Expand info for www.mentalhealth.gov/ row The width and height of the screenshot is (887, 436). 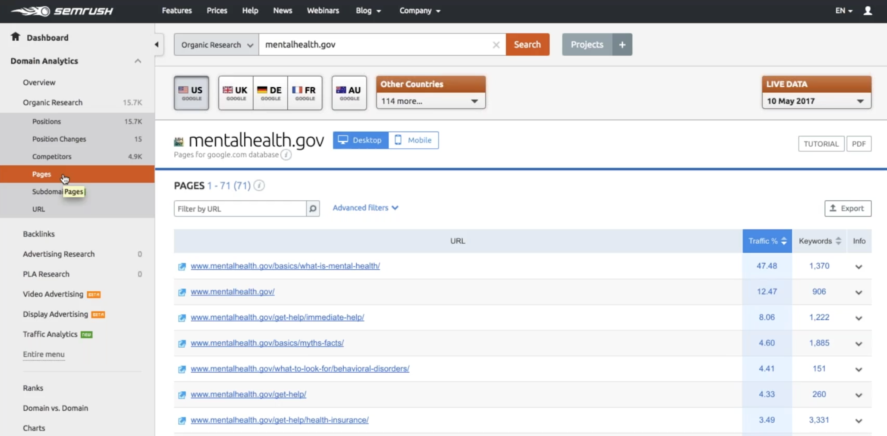[859, 292]
